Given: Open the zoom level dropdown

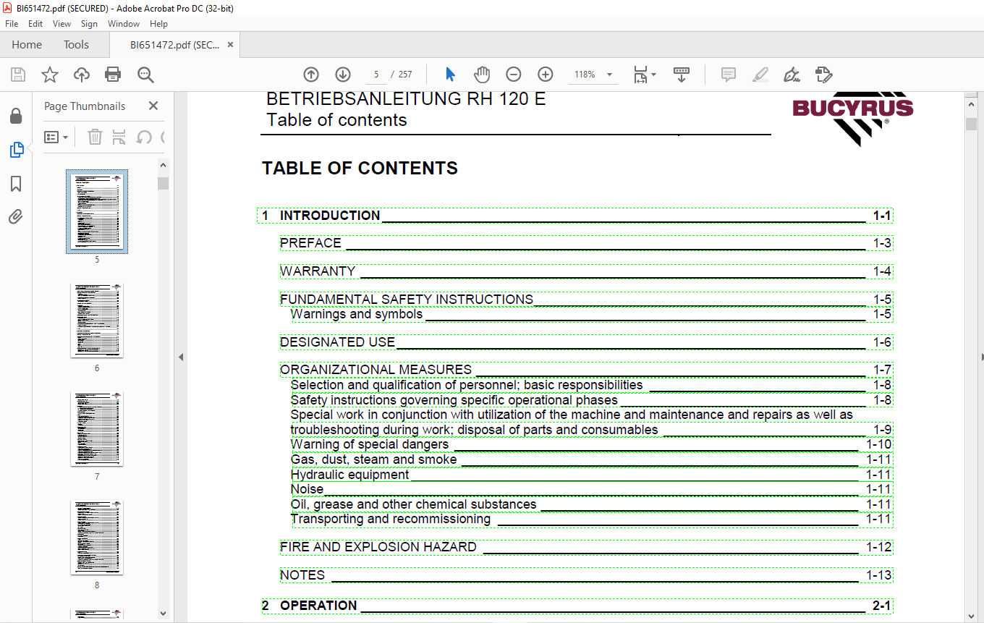Looking at the screenshot, I should (x=609, y=75).
